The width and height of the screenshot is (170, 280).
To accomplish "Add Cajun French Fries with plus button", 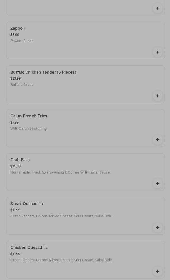I will coord(157,140).
